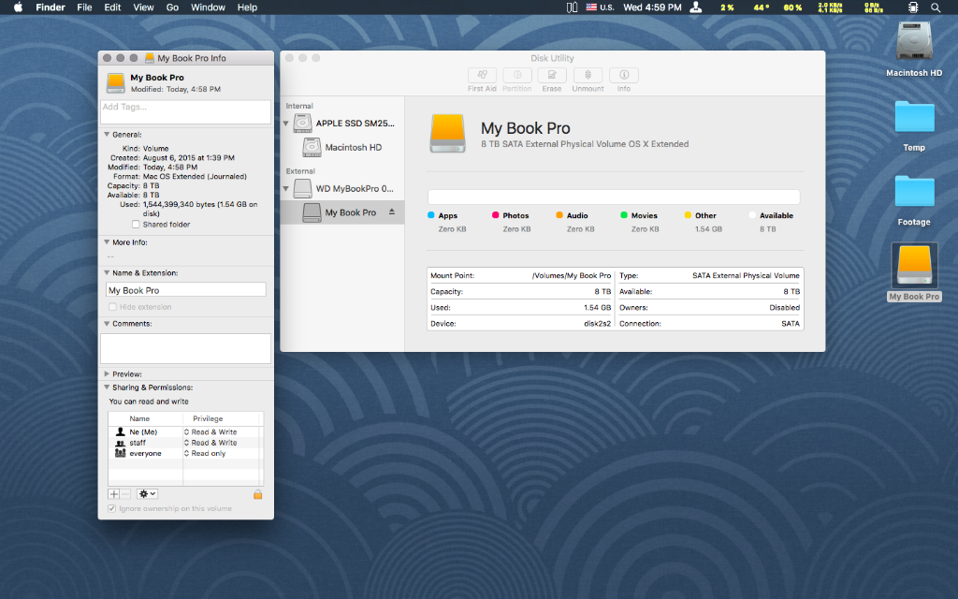Open the Finder menu
Screen dimensions: 958x599
pos(51,7)
